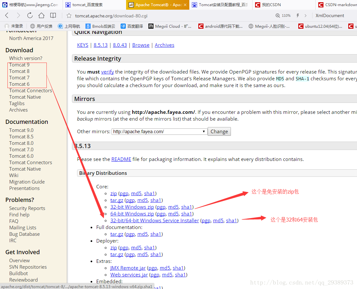Open Tomcat 8 download link
357x289 pixels.
point(19,71)
